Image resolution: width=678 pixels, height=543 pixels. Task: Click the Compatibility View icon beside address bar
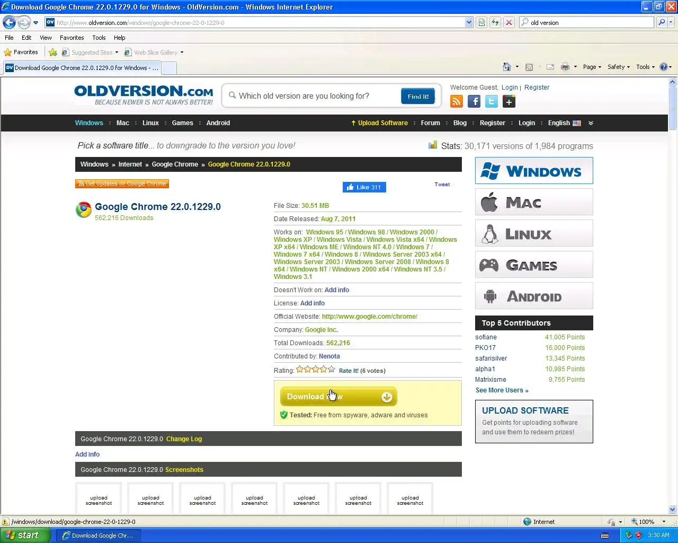point(481,22)
